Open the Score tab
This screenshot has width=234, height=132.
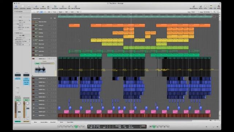pyautogui.click(x=61, y=122)
